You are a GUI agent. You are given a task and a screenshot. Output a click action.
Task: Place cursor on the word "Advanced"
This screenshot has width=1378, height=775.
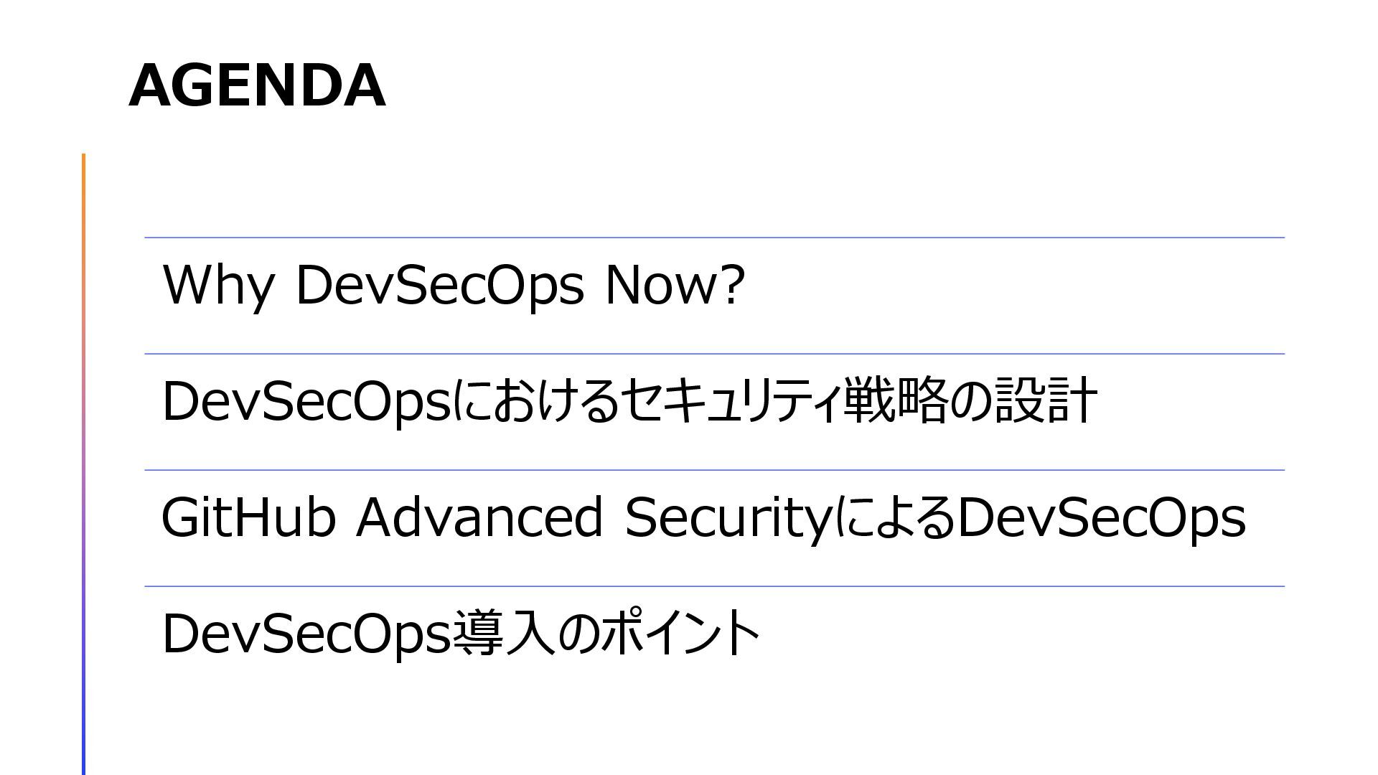(479, 517)
